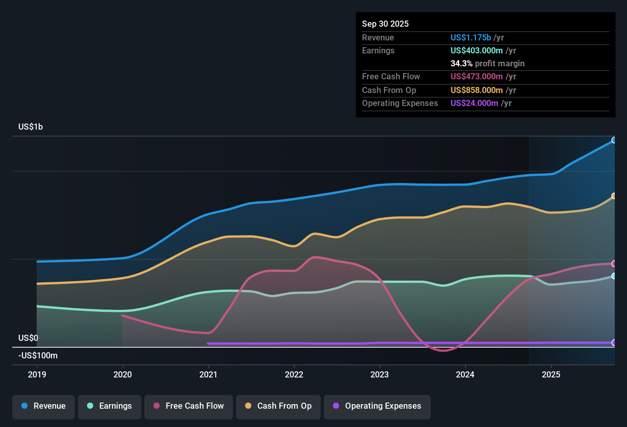The image size is (627, 427).
Task: Select the Revenue endpoint marker on the chart
Action: point(614,140)
